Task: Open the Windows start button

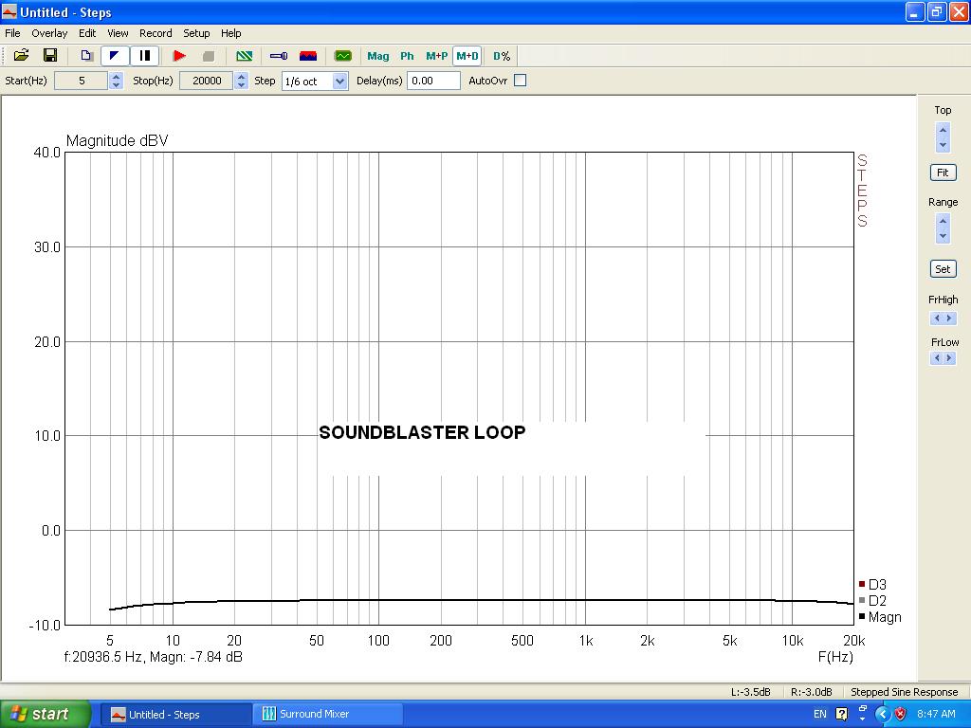Action: point(45,715)
